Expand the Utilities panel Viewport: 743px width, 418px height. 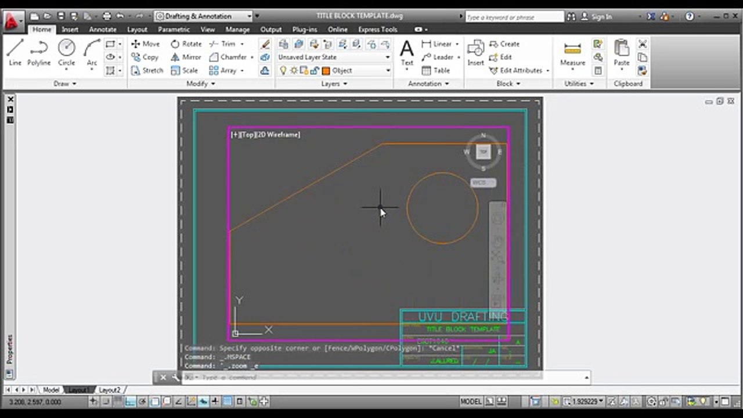click(579, 84)
